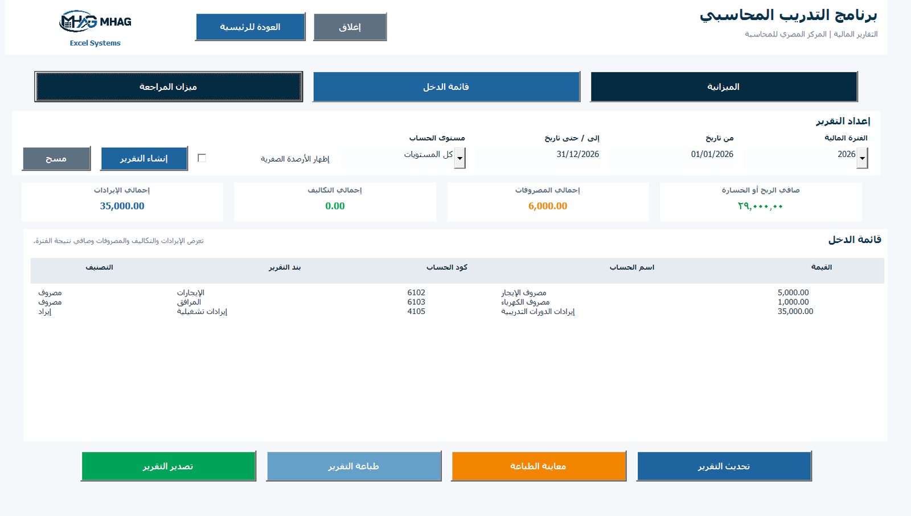911x516 pixels.
Task: Click the إجمالي المصروفات value 6,000.00
Action: pyautogui.click(x=548, y=206)
